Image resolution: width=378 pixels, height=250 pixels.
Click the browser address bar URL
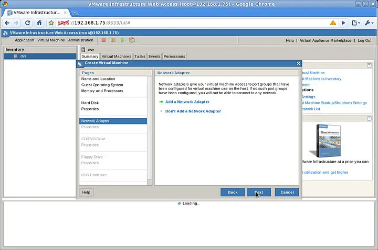(x=94, y=23)
